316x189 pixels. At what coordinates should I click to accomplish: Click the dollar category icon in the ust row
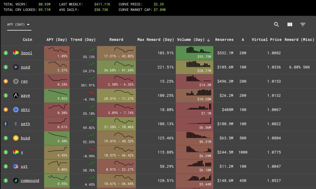pyautogui.click(x=6, y=167)
